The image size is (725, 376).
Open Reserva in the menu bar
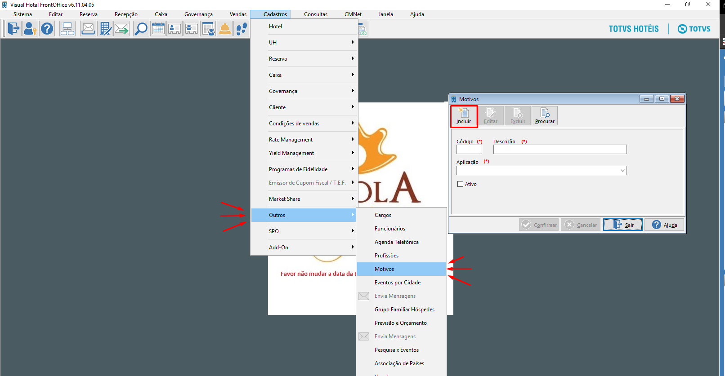click(89, 14)
